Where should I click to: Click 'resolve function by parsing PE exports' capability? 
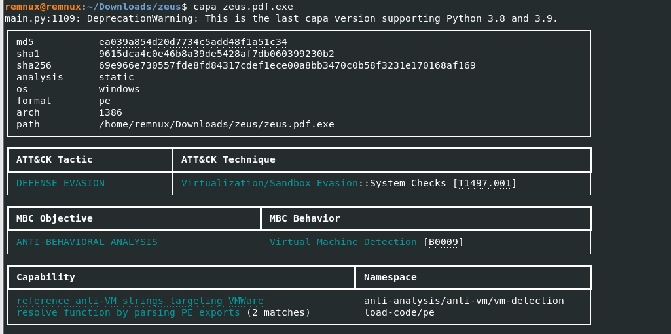tap(128, 312)
